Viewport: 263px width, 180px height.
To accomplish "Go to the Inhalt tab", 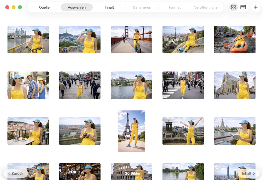I will (109, 7).
